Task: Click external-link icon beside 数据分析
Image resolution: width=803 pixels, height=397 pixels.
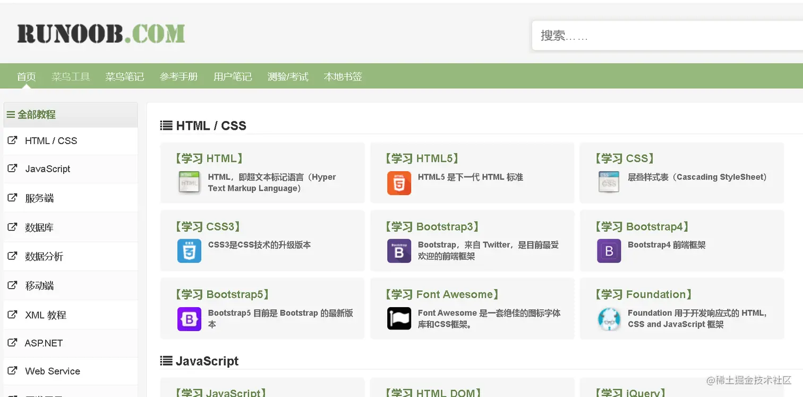Action: pyautogui.click(x=12, y=256)
